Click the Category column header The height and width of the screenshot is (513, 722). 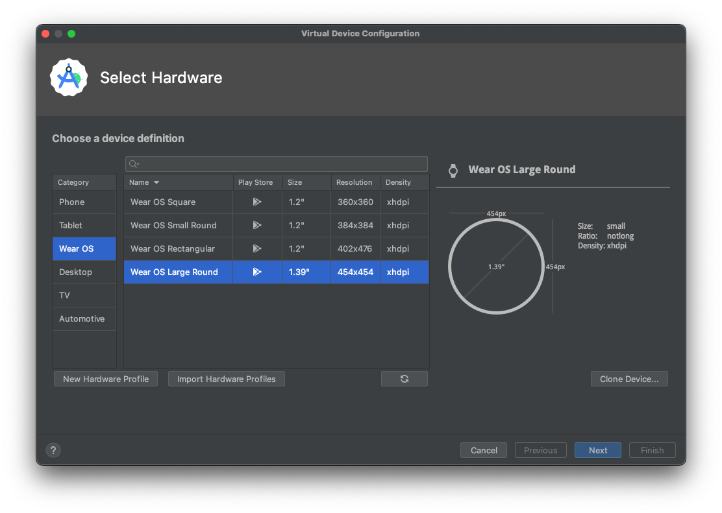[84, 182]
